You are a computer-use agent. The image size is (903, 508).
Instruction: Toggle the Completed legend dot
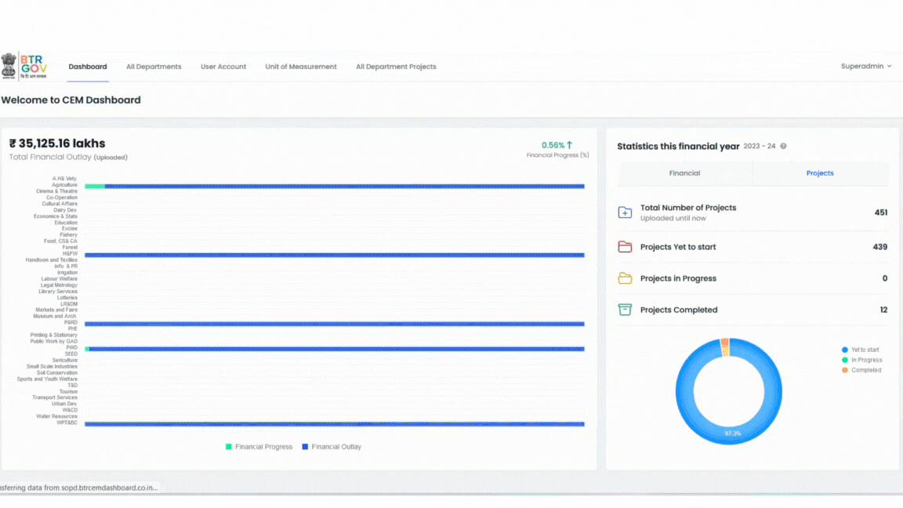(845, 370)
